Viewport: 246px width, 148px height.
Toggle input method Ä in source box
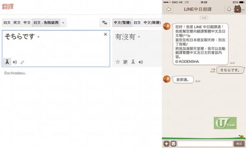[x=7, y=62]
